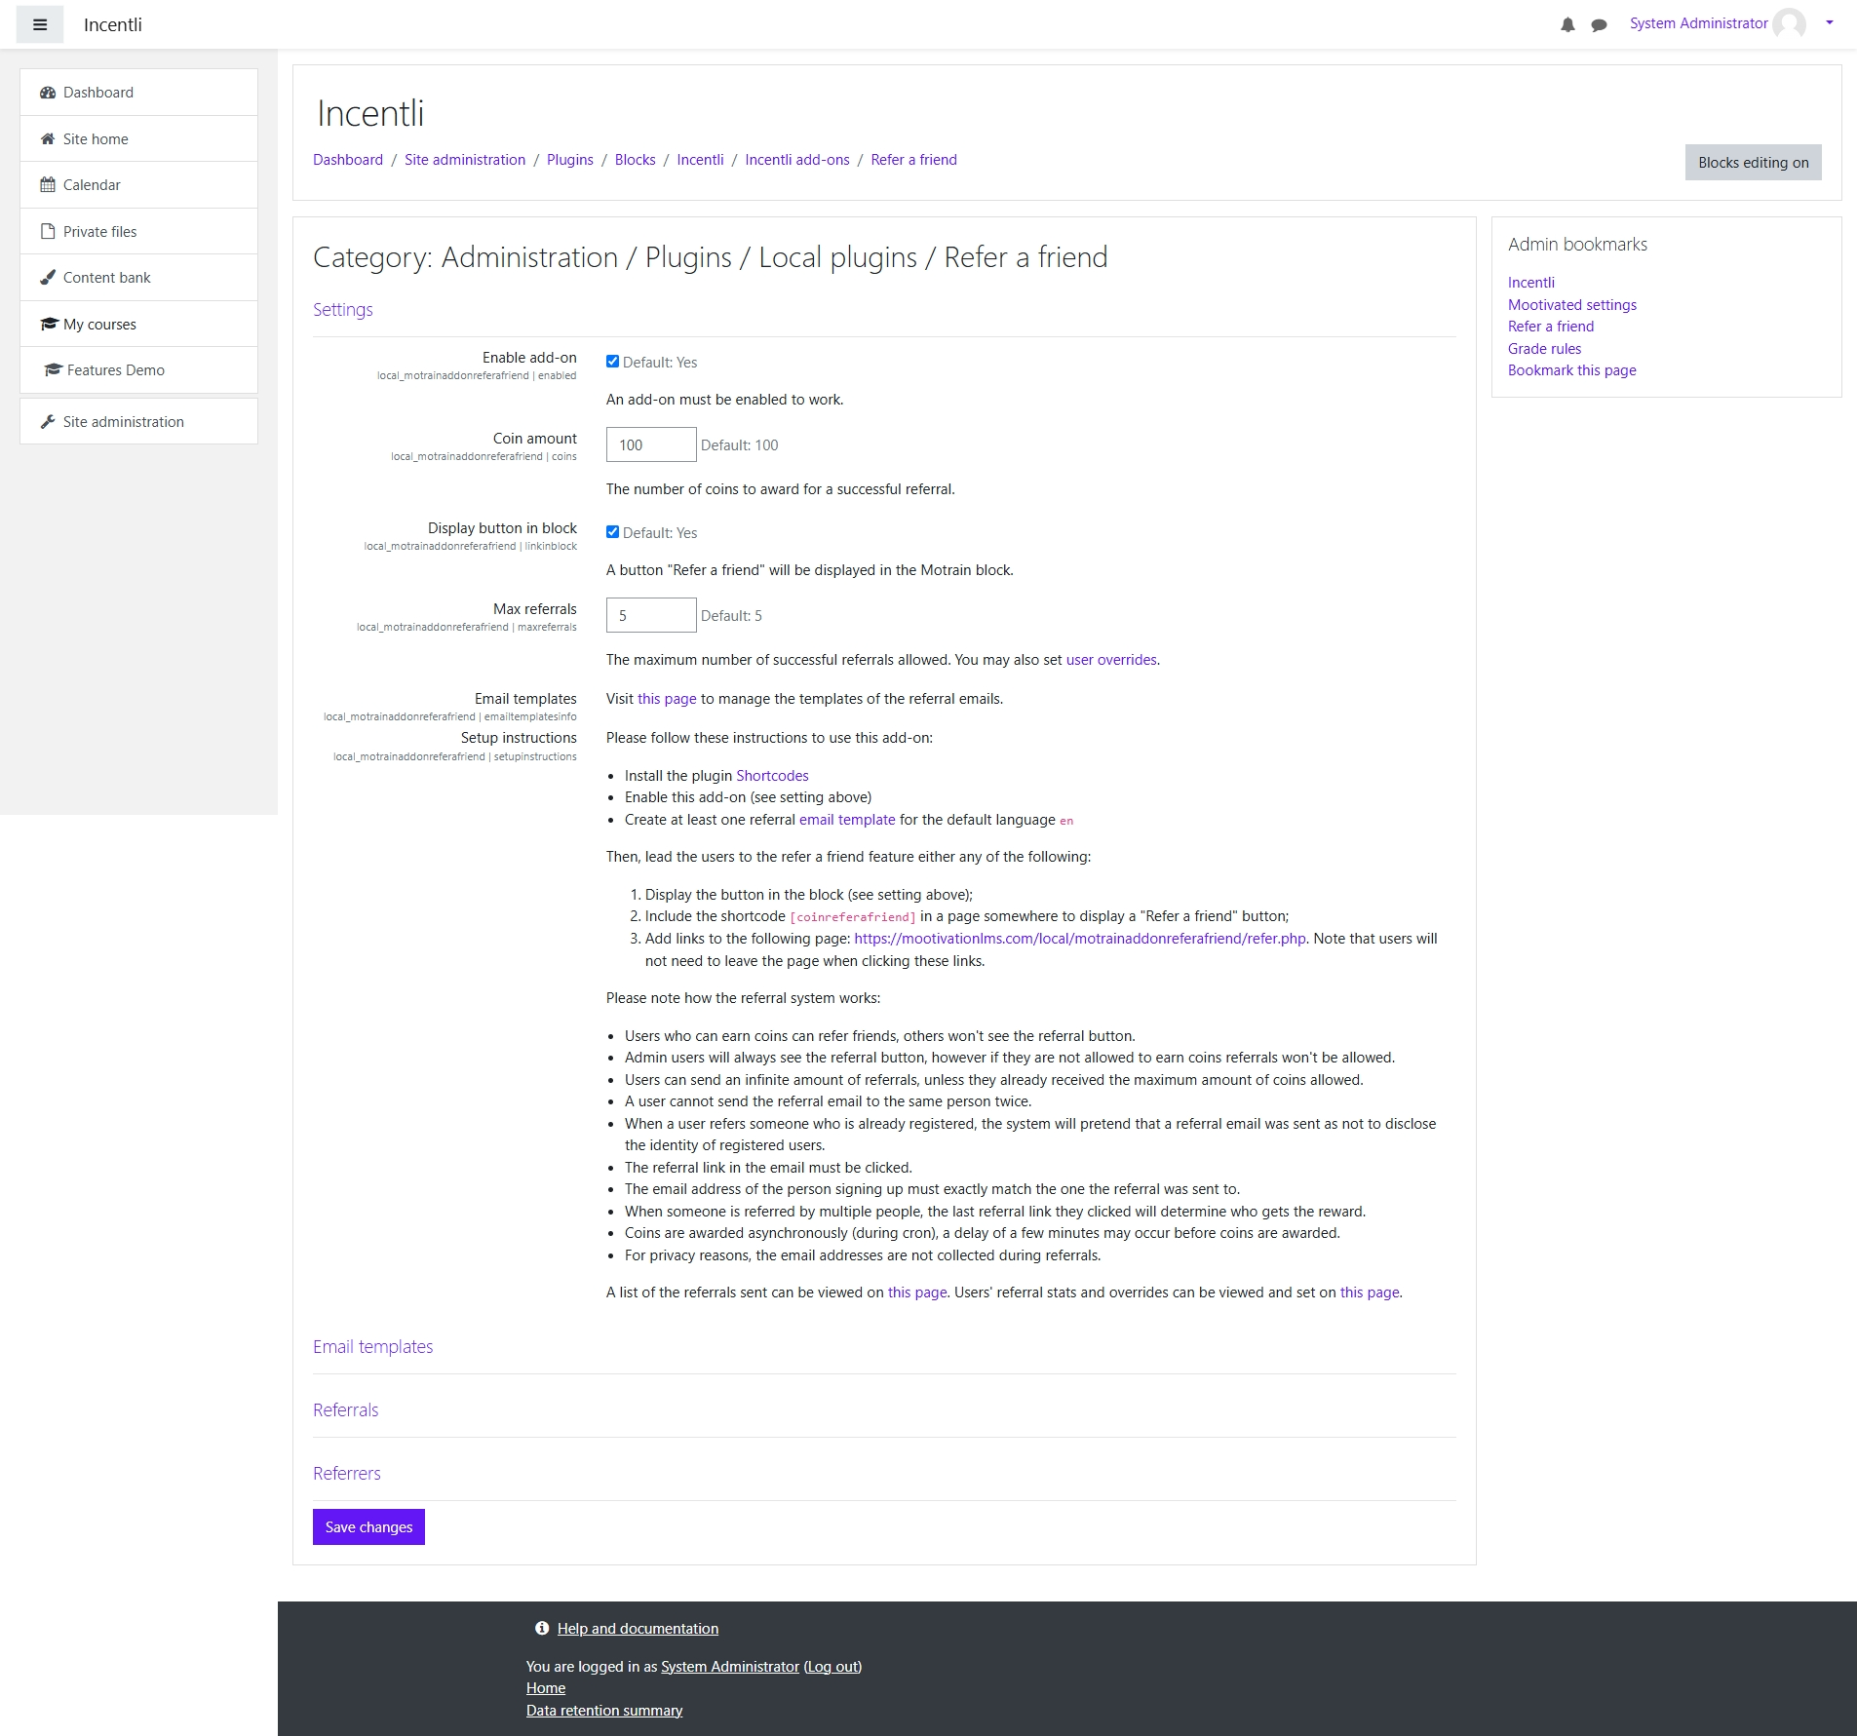Focus the Coin amount input field
The image size is (1857, 1736).
[x=651, y=444]
